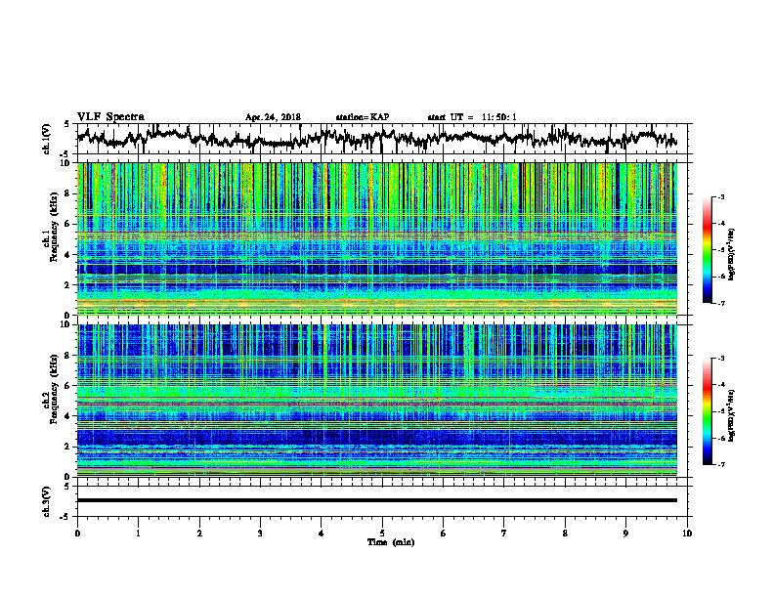Viewport: 774px width, 598px height.
Task: Click tick label "0" on the Time axis
Action: click(x=77, y=534)
